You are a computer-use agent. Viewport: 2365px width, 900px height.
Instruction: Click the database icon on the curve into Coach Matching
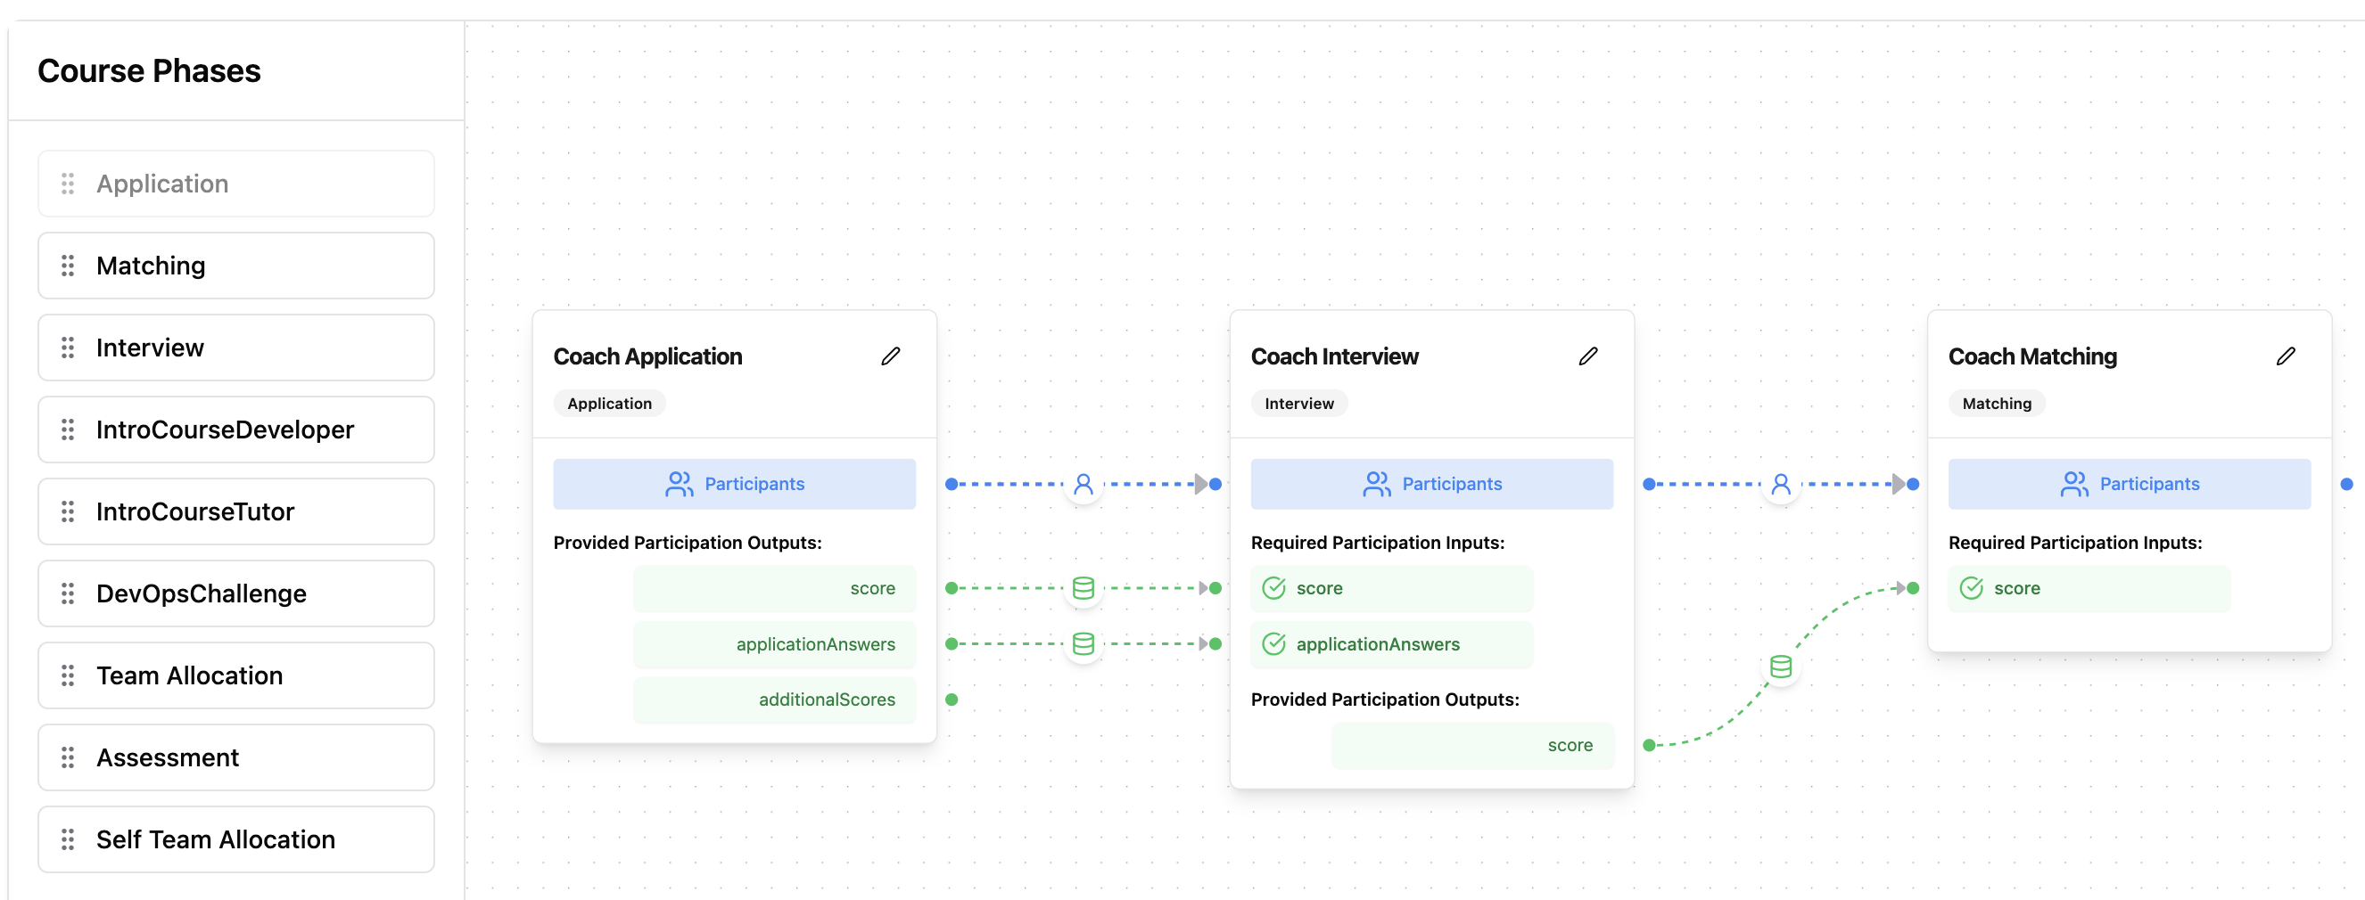(1779, 668)
